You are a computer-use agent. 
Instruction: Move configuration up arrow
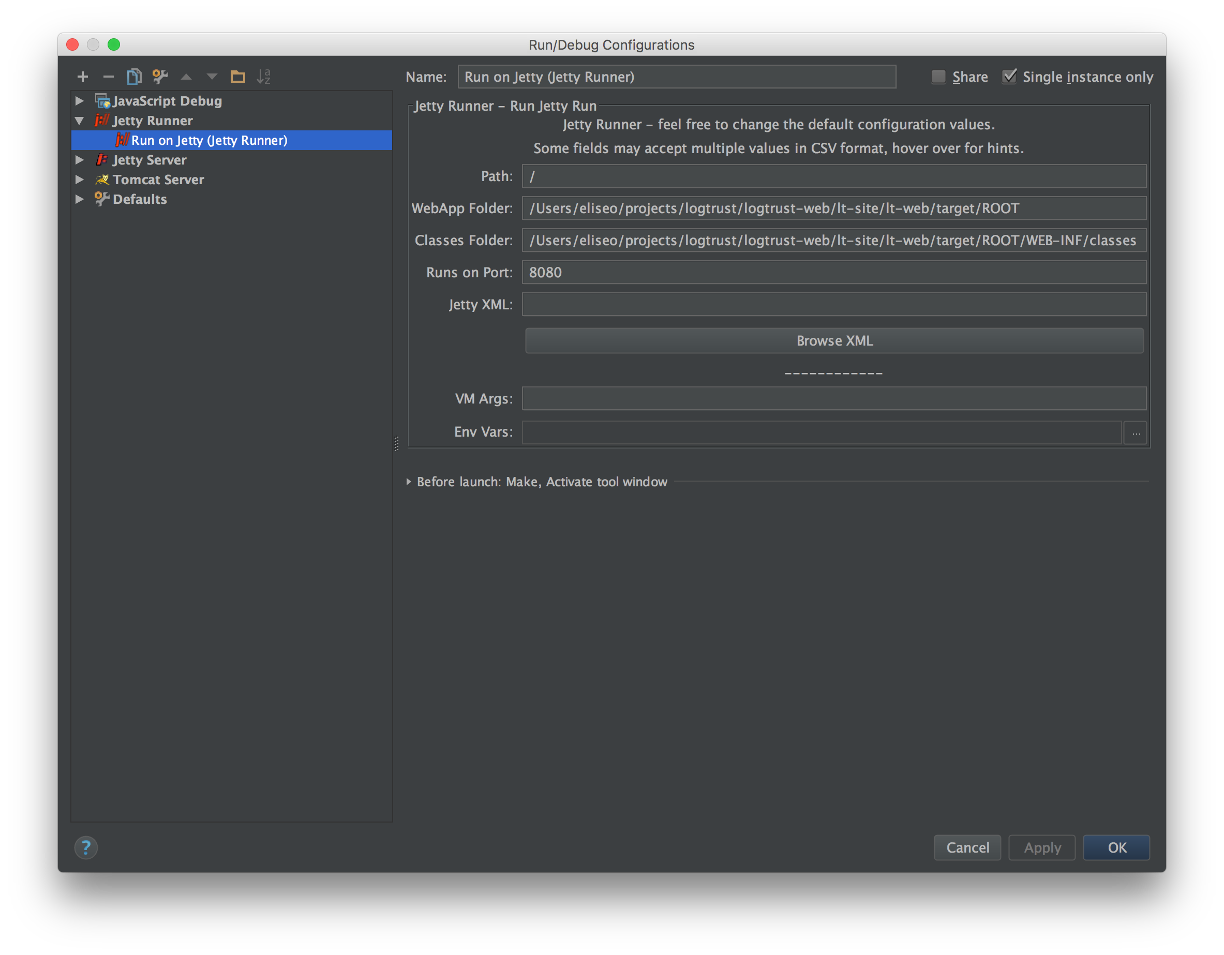(186, 76)
